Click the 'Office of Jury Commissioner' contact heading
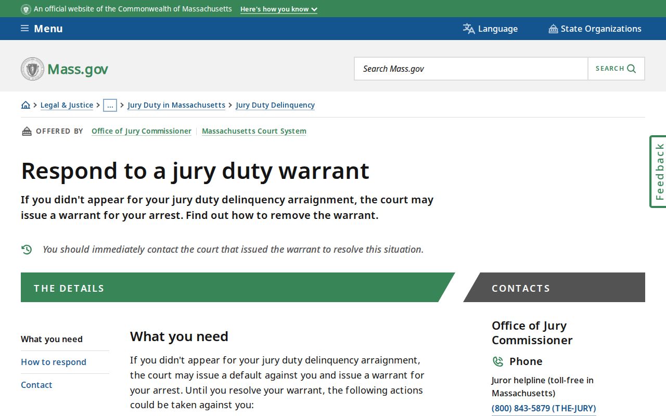Screen dimensions: 666x416 click(x=532, y=333)
